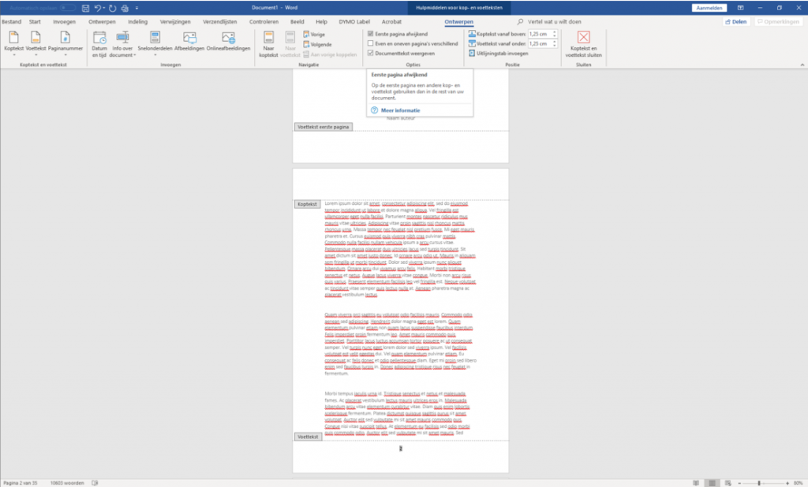Jump to header with Naar koptekst

(268, 43)
